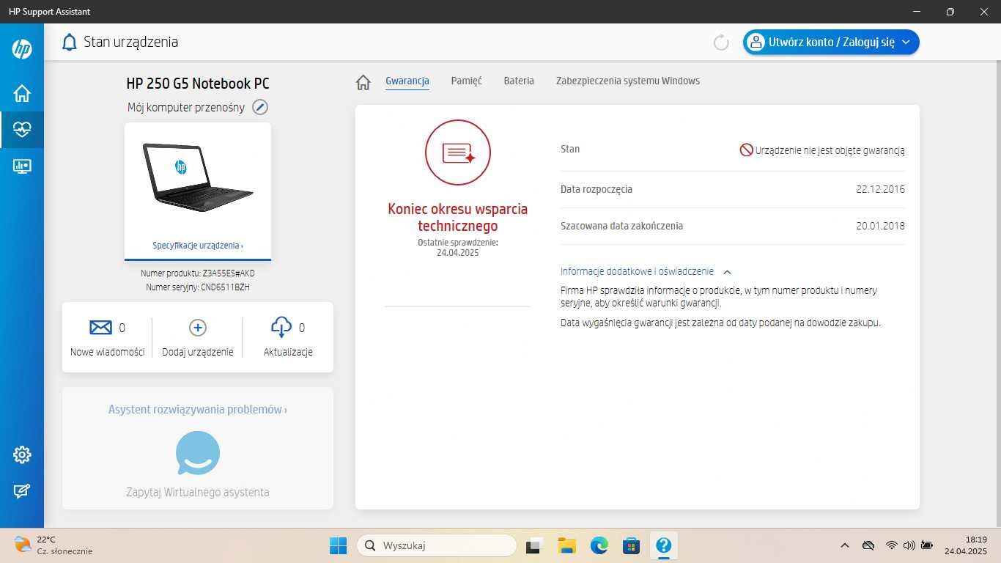Open Windows Start menu

(x=338, y=545)
